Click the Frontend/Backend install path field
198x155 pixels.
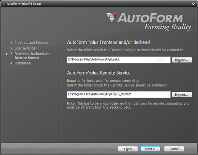coord(119,60)
